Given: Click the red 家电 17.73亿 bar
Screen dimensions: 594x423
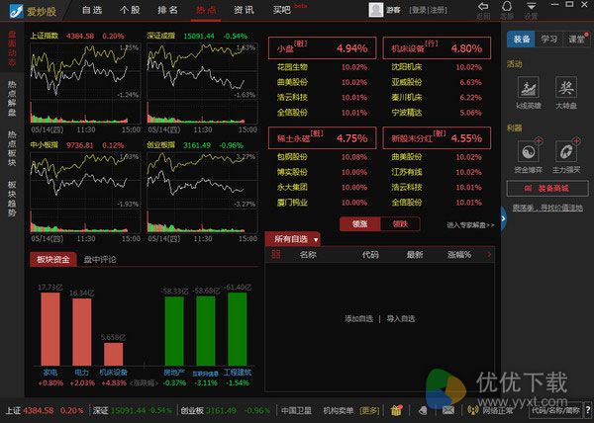Looking at the screenshot, I should tap(50, 329).
